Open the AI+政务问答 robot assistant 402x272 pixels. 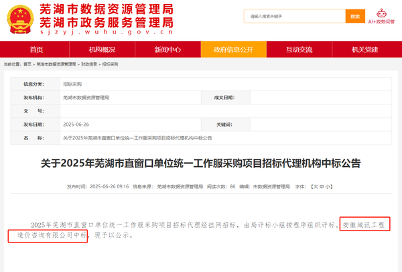point(381,17)
